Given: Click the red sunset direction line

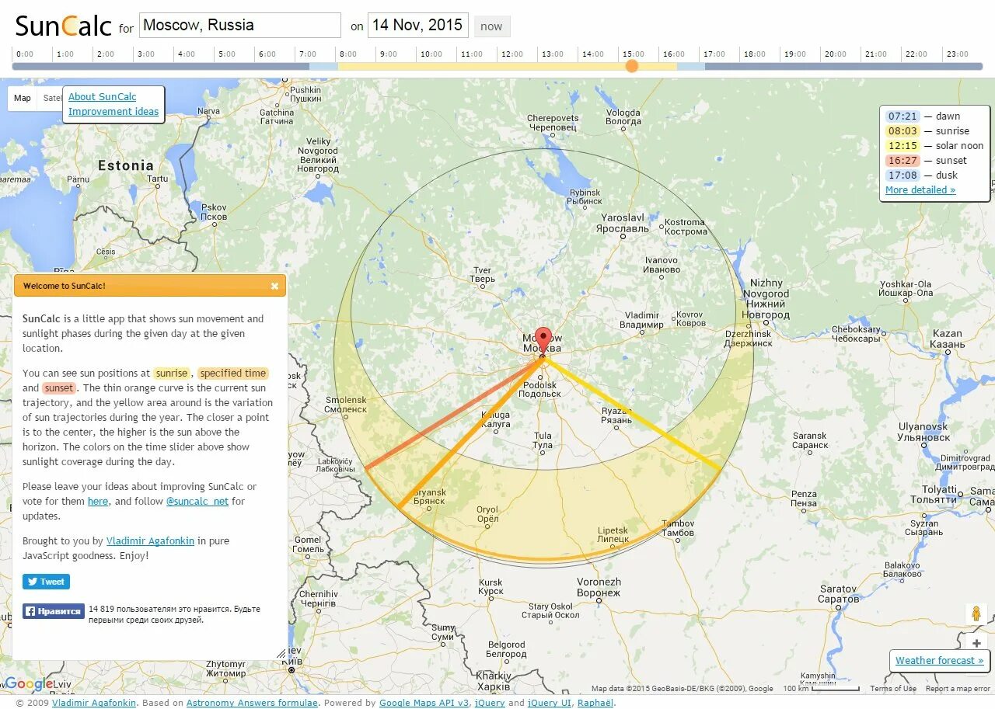Looking at the screenshot, I should click(x=455, y=413).
